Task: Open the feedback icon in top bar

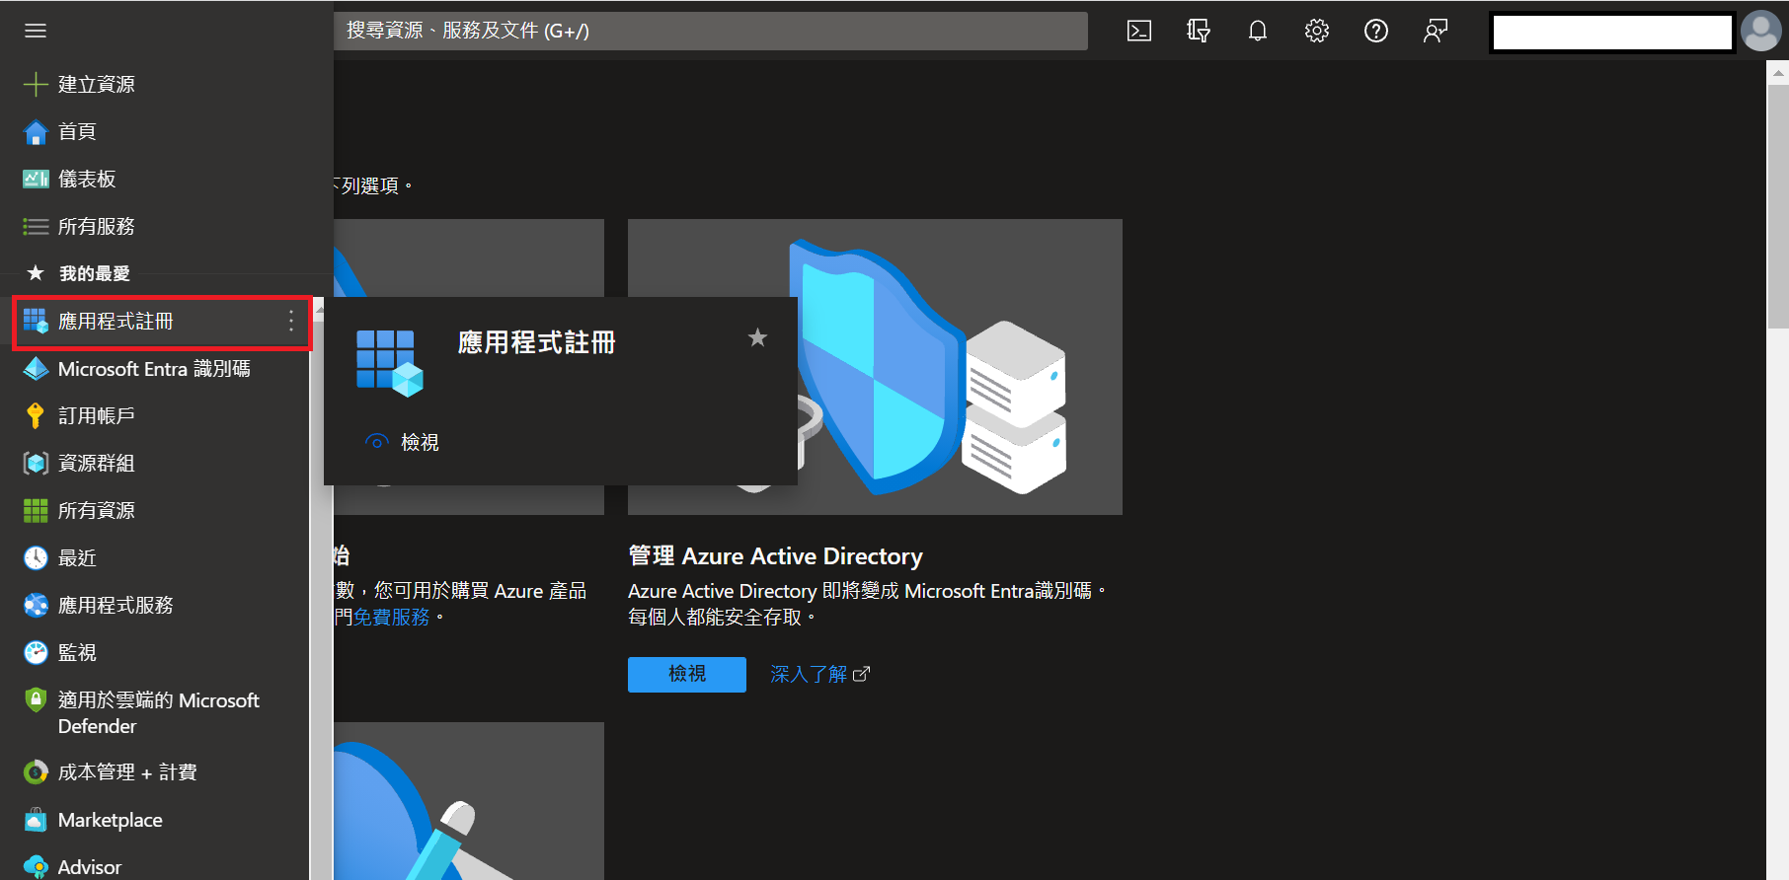Action: tap(1436, 31)
